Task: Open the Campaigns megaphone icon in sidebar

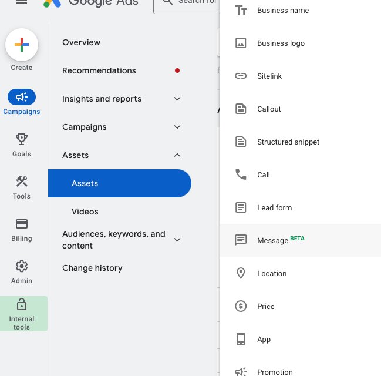Action: (22, 97)
